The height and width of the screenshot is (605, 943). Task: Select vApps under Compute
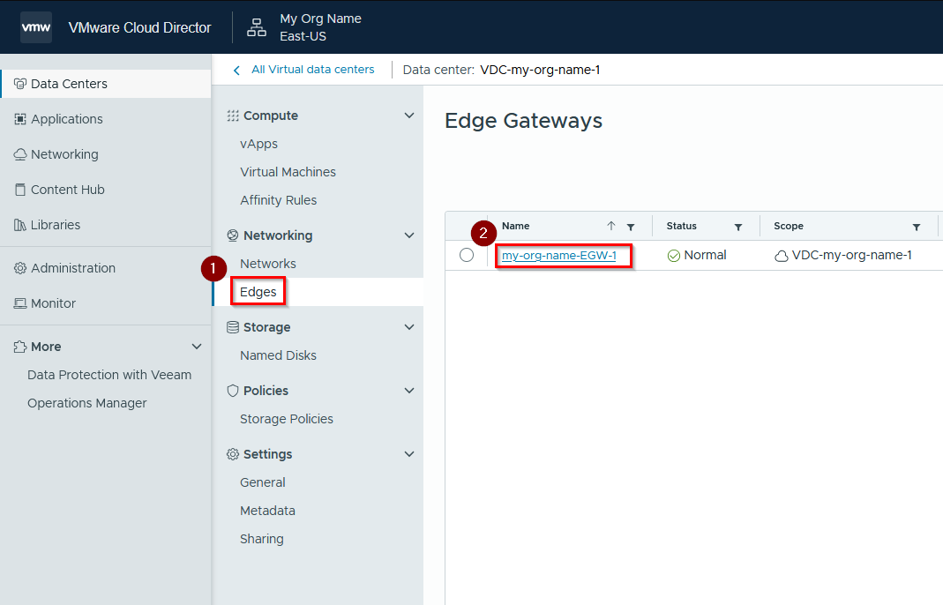[x=258, y=144]
